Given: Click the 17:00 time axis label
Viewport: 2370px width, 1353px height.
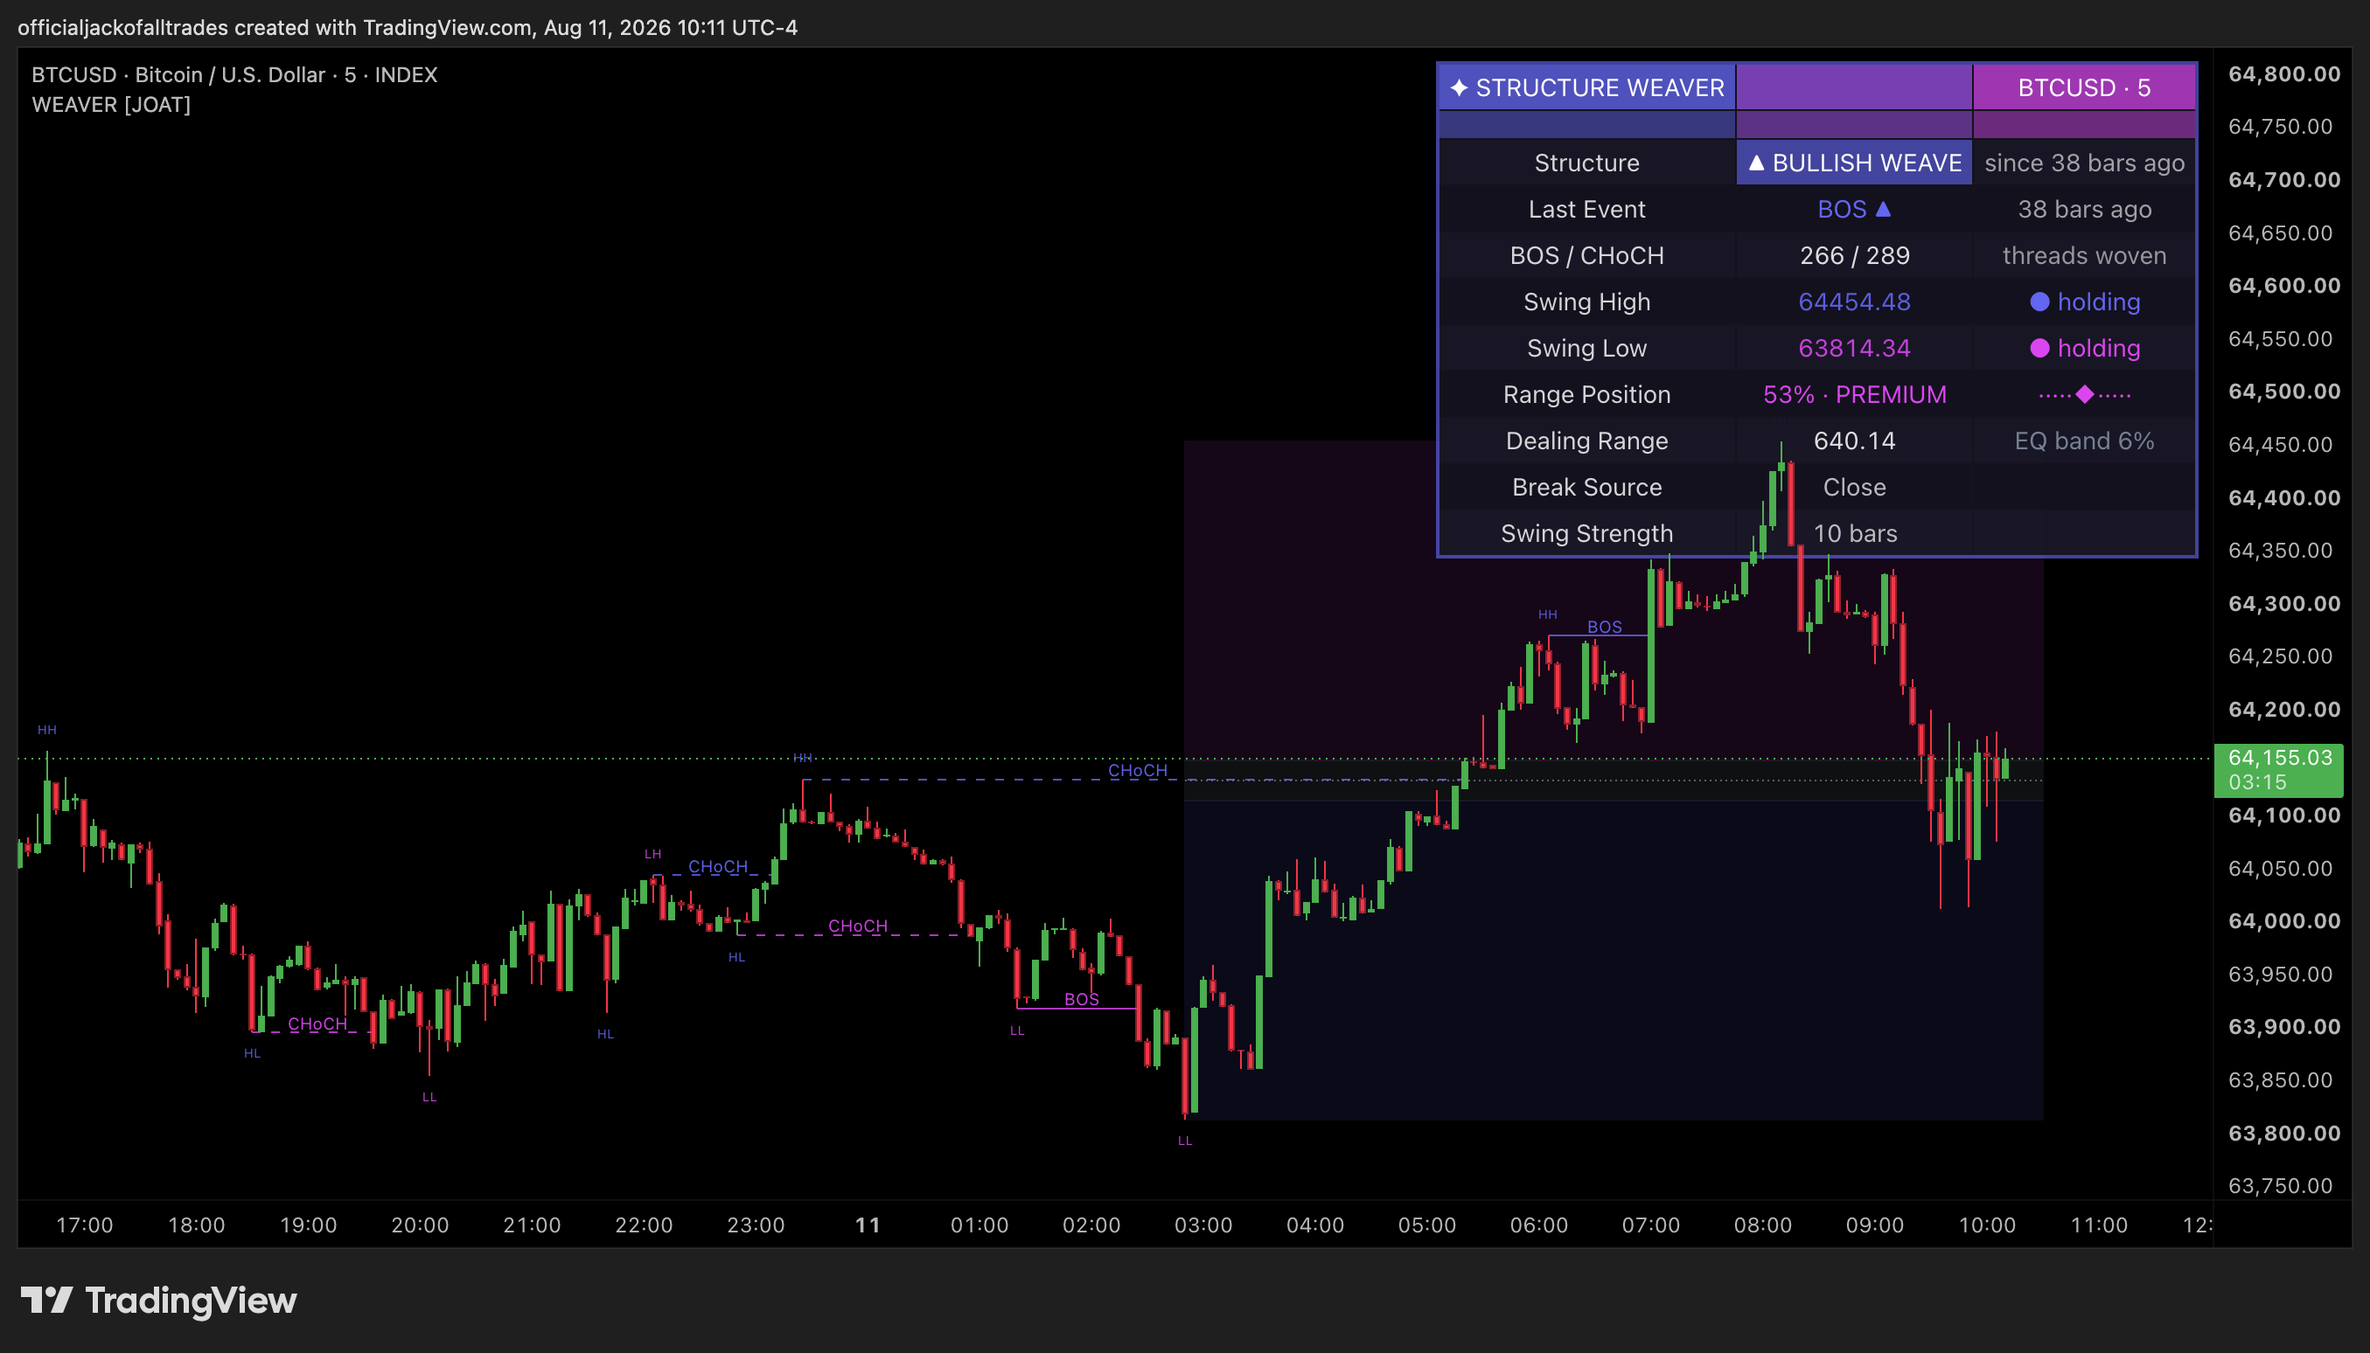Looking at the screenshot, I should pos(85,1225).
